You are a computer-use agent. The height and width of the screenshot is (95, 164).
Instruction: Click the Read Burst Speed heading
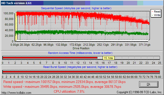(x=80, y=67)
